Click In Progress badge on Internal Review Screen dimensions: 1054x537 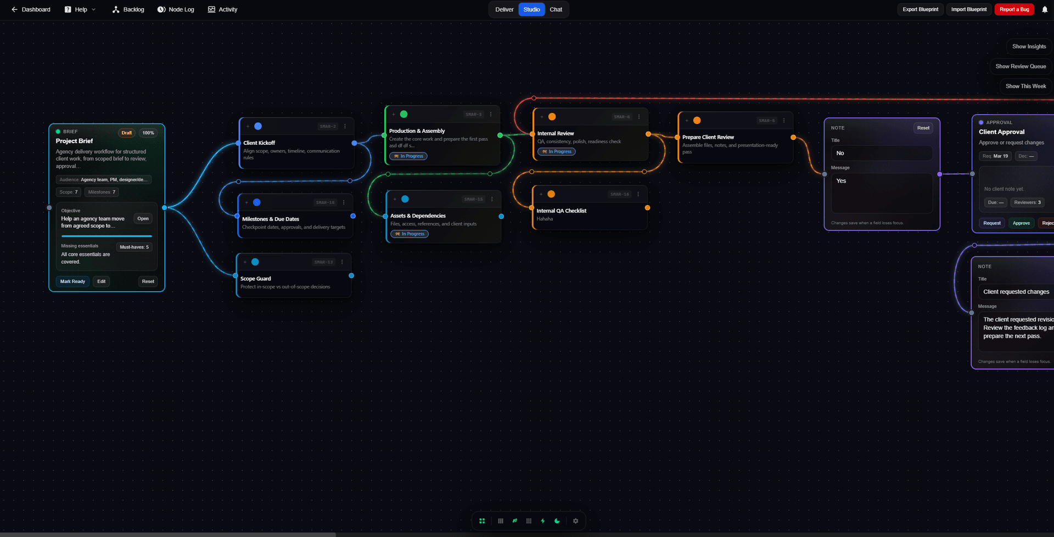557,151
